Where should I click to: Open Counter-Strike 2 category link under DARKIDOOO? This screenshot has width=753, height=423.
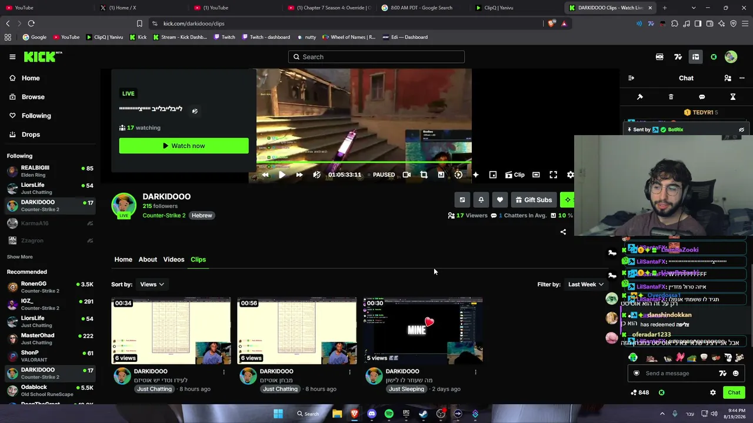[x=164, y=216]
